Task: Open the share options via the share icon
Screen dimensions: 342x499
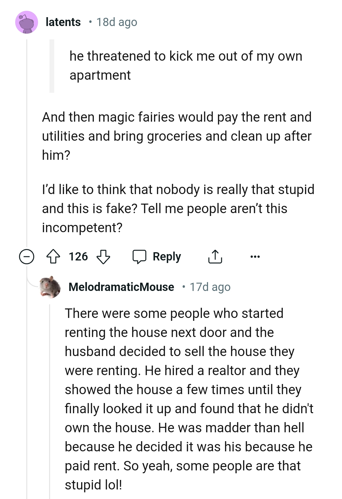Action: [x=216, y=256]
